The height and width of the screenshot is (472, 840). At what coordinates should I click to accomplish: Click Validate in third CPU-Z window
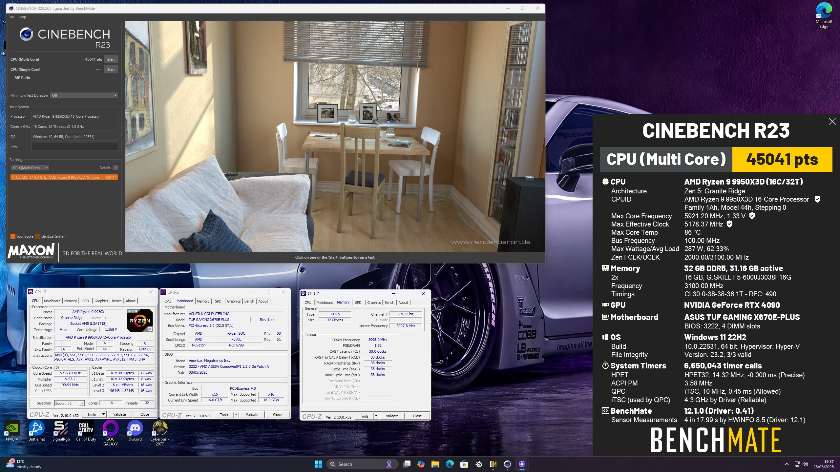(392, 416)
